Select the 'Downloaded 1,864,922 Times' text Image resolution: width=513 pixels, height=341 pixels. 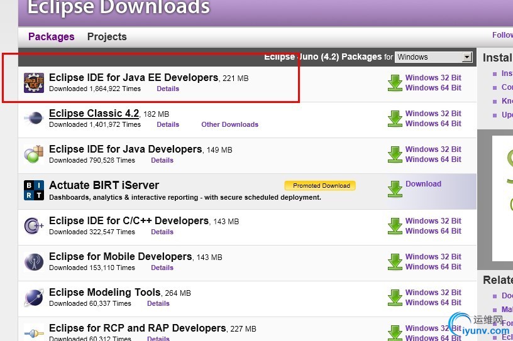[95, 89]
